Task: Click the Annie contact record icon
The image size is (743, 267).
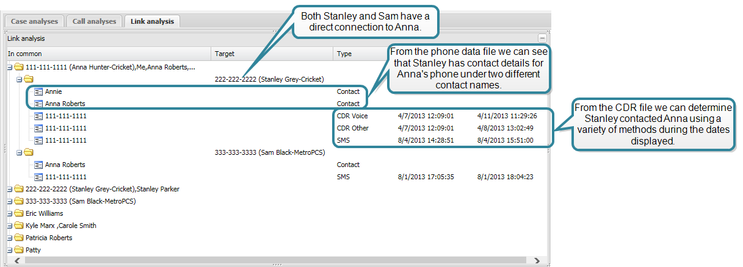Action: (x=38, y=91)
